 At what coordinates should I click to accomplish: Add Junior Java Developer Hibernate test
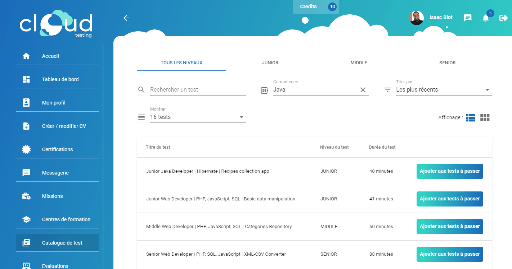pyautogui.click(x=450, y=171)
